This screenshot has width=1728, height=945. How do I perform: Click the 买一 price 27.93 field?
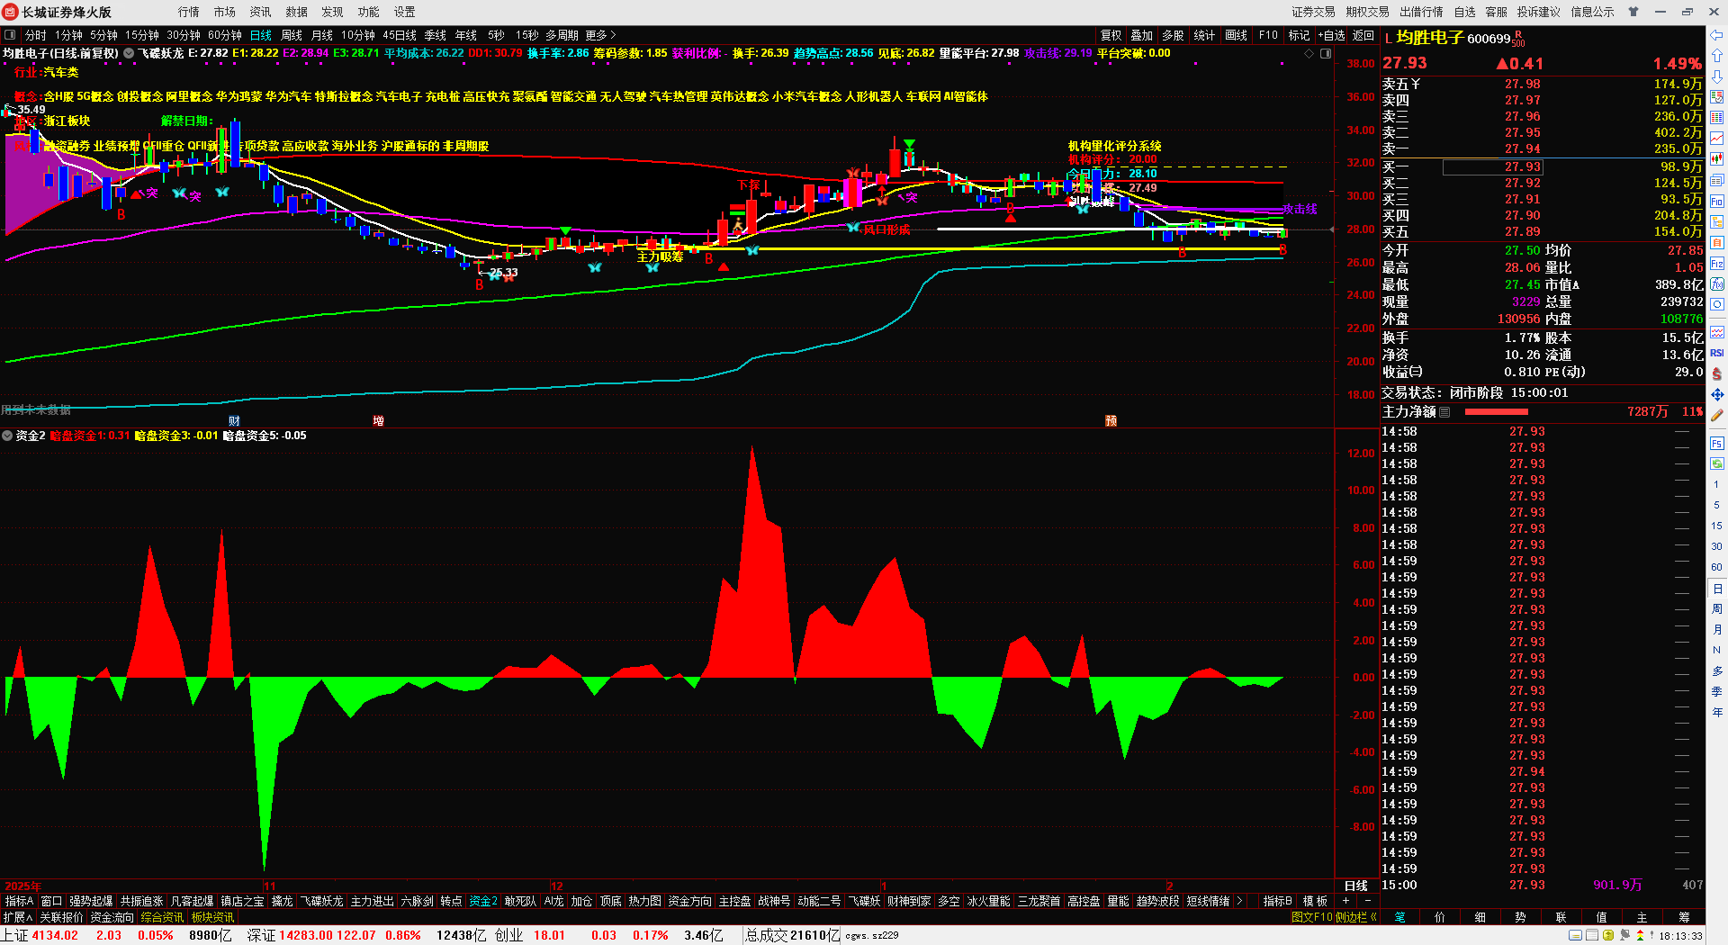pyautogui.click(x=1493, y=166)
